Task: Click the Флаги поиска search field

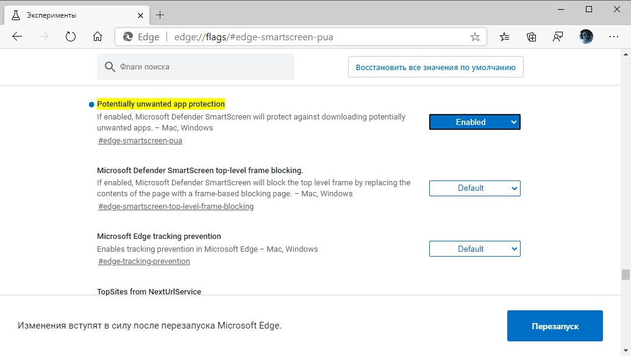Action: click(195, 66)
